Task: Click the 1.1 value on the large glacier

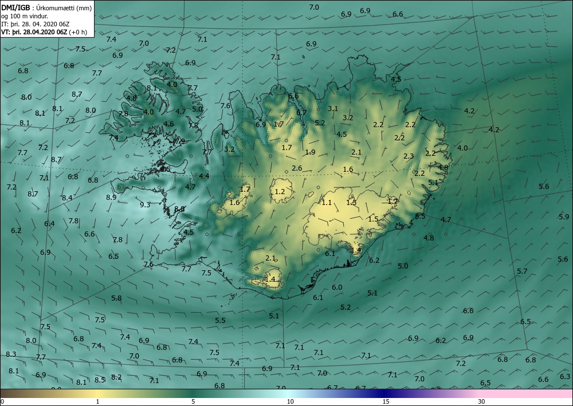Action: click(327, 202)
